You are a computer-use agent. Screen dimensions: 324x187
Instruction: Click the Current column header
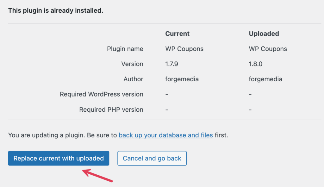tap(177, 34)
